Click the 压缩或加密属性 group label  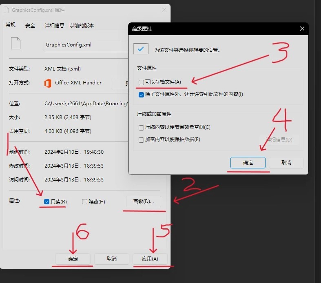click(154, 114)
